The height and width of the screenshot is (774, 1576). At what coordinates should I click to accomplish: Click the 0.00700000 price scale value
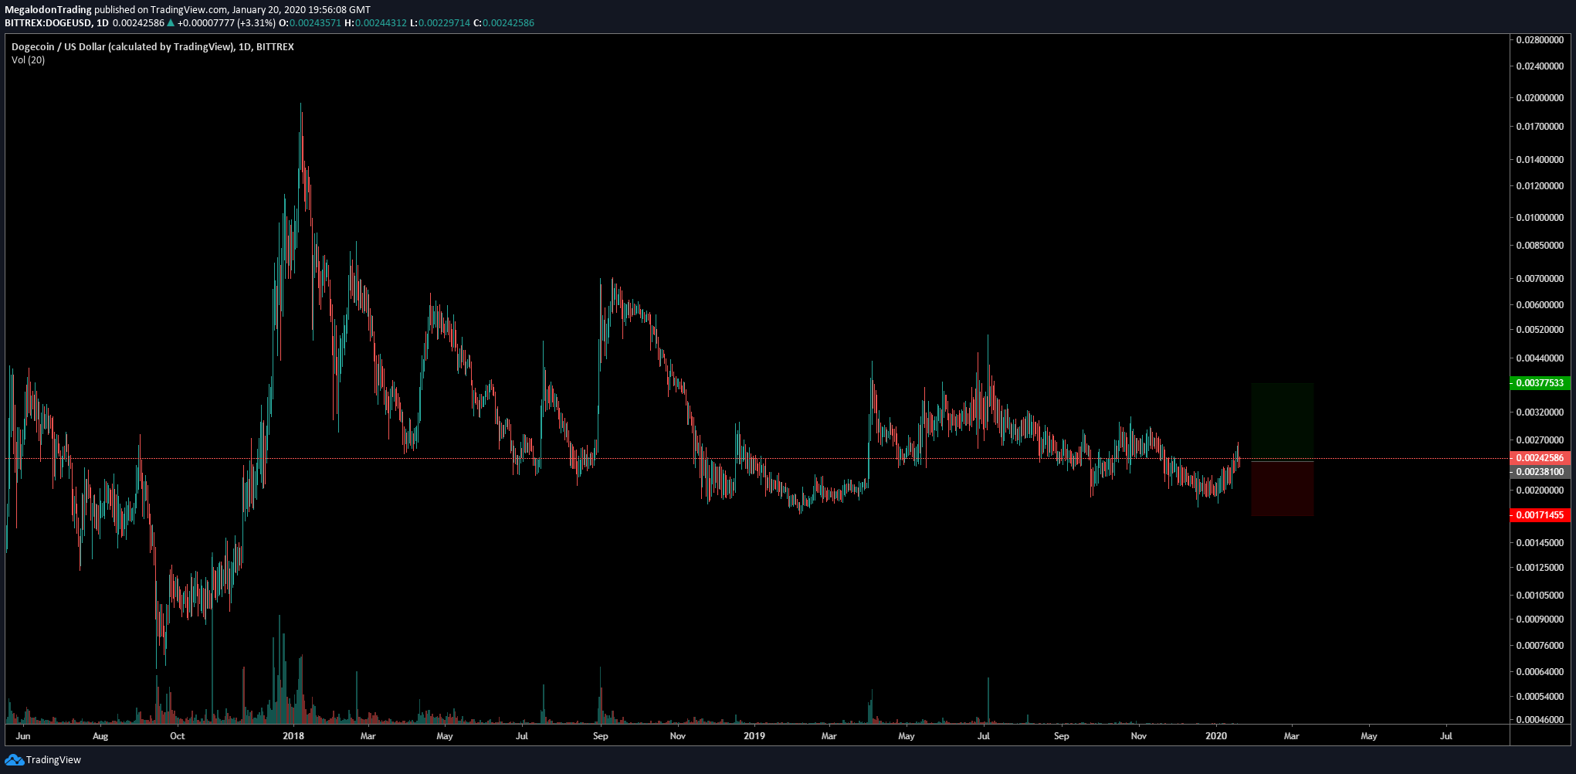pos(1540,279)
